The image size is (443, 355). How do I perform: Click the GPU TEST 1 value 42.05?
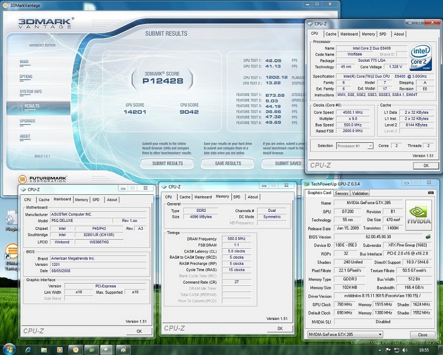pos(273,61)
